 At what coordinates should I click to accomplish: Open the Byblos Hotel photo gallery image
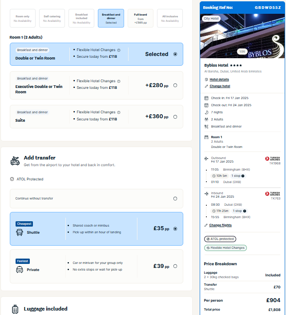tap(242, 36)
